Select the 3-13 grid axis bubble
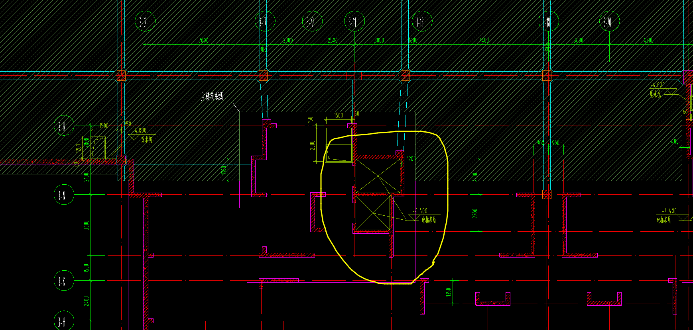 (x=422, y=21)
